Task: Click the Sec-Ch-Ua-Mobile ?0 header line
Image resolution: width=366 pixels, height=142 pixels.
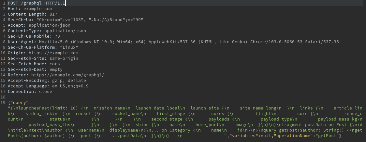Action: [x=34, y=36]
